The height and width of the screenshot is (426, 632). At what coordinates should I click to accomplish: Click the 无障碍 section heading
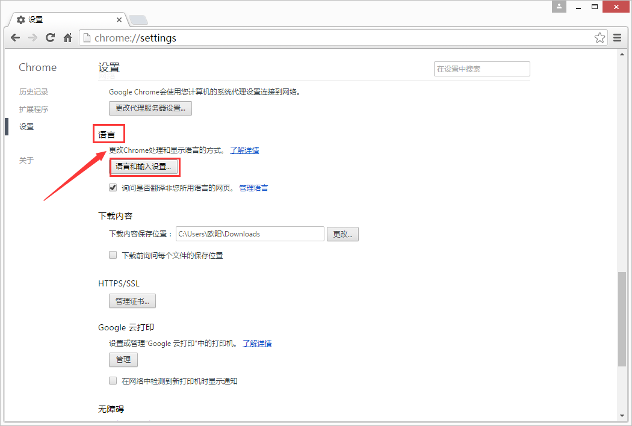point(111,409)
